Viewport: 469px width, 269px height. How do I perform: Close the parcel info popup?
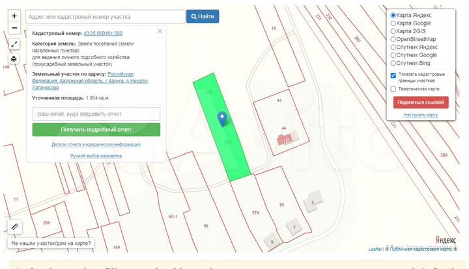pyautogui.click(x=160, y=31)
